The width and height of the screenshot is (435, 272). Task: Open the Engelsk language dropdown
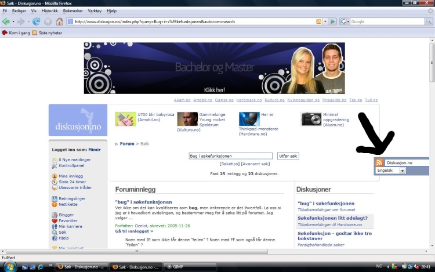(x=403, y=171)
